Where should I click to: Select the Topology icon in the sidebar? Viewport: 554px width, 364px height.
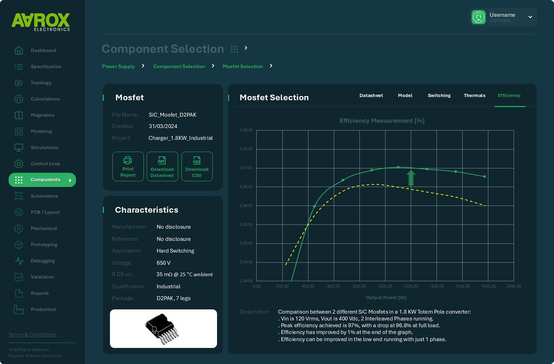tap(19, 82)
